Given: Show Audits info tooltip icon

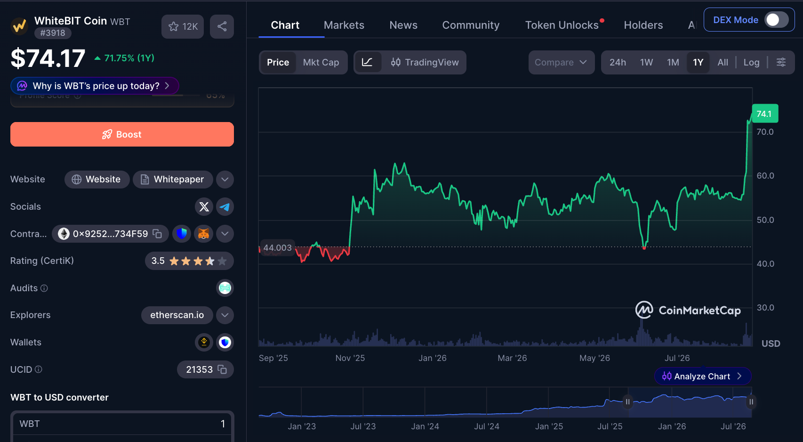Looking at the screenshot, I should (x=44, y=288).
